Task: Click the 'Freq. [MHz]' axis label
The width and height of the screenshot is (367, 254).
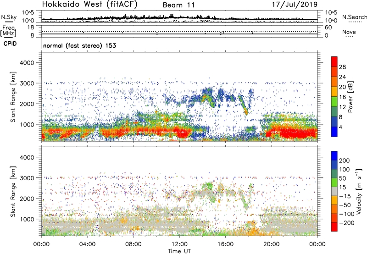Action: [8, 31]
